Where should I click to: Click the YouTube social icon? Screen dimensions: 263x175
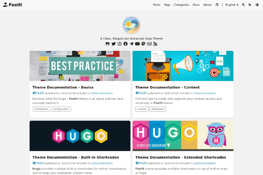pyautogui.click(x=137, y=44)
